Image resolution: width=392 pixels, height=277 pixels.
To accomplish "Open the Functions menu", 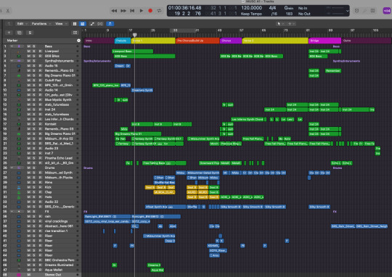I will 41,24.
